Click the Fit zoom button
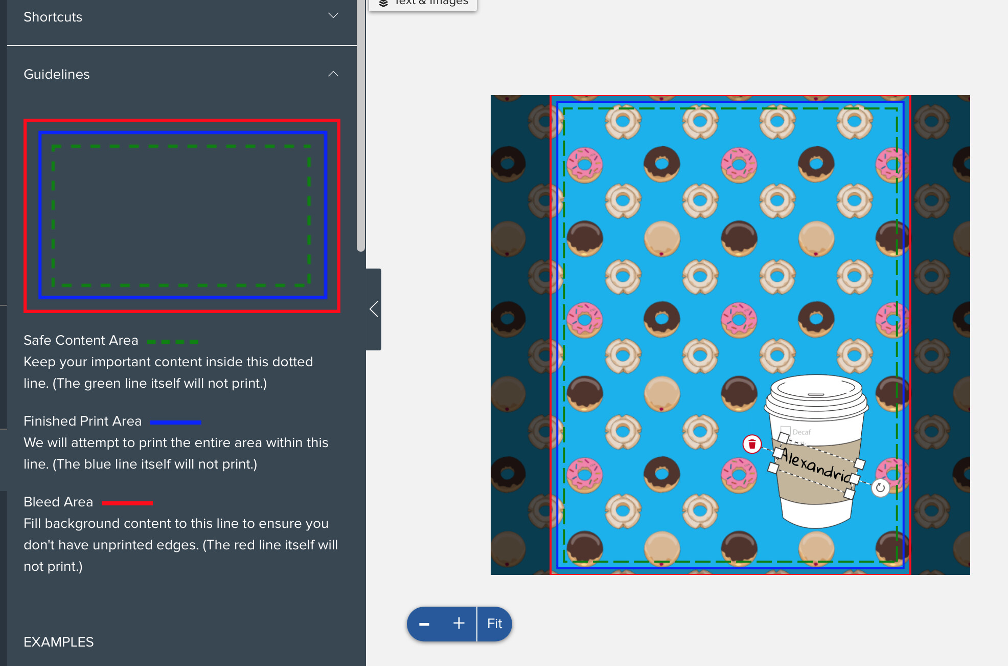 tap(494, 624)
